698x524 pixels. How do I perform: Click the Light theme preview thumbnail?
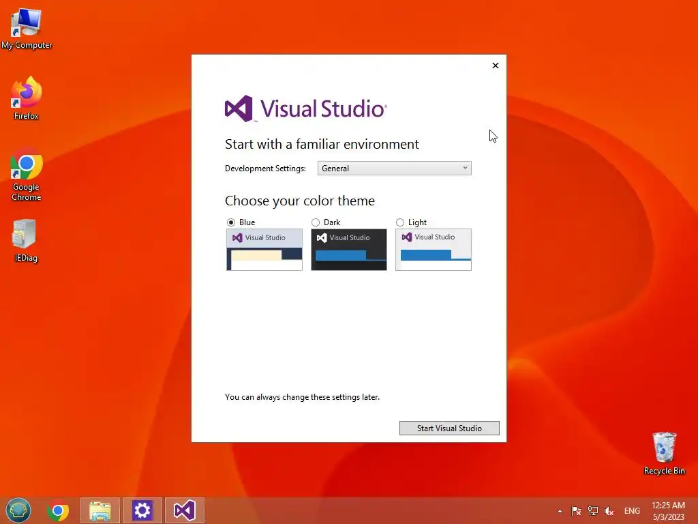(x=434, y=250)
